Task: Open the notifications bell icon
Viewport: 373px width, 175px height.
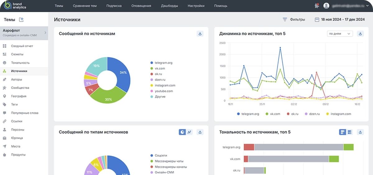Action: (317, 6)
